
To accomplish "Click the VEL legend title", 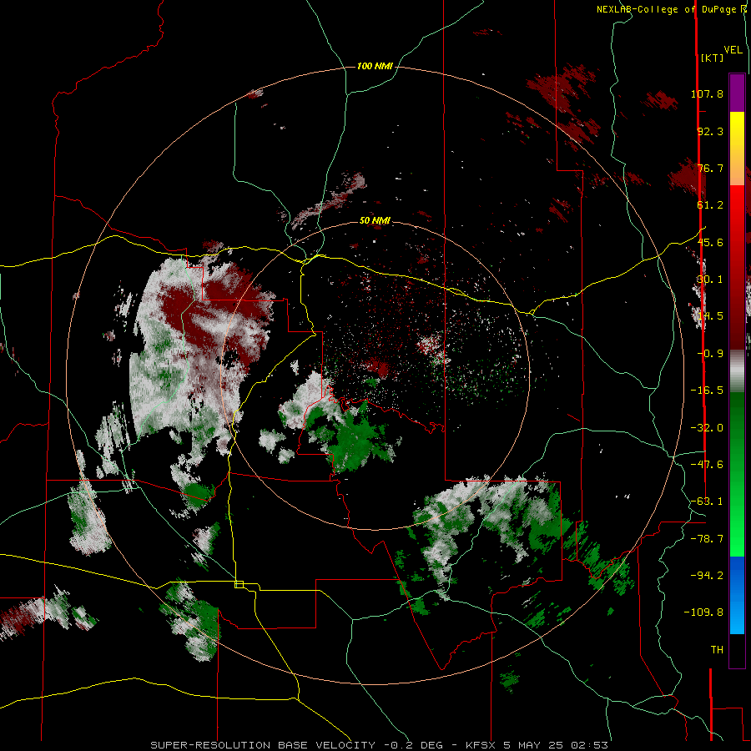I will [x=733, y=50].
